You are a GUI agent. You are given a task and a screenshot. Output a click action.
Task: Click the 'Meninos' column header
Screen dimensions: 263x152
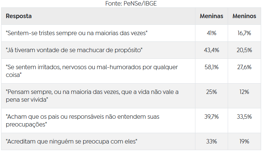pos(244,16)
